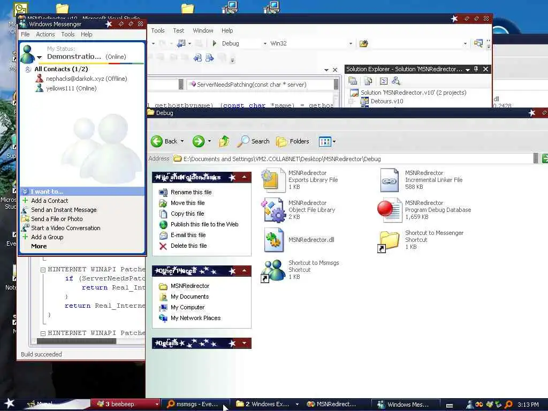Click Add a Contact in Messenger
The image size is (548, 411).
pyautogui.click(x=49, y=201)
